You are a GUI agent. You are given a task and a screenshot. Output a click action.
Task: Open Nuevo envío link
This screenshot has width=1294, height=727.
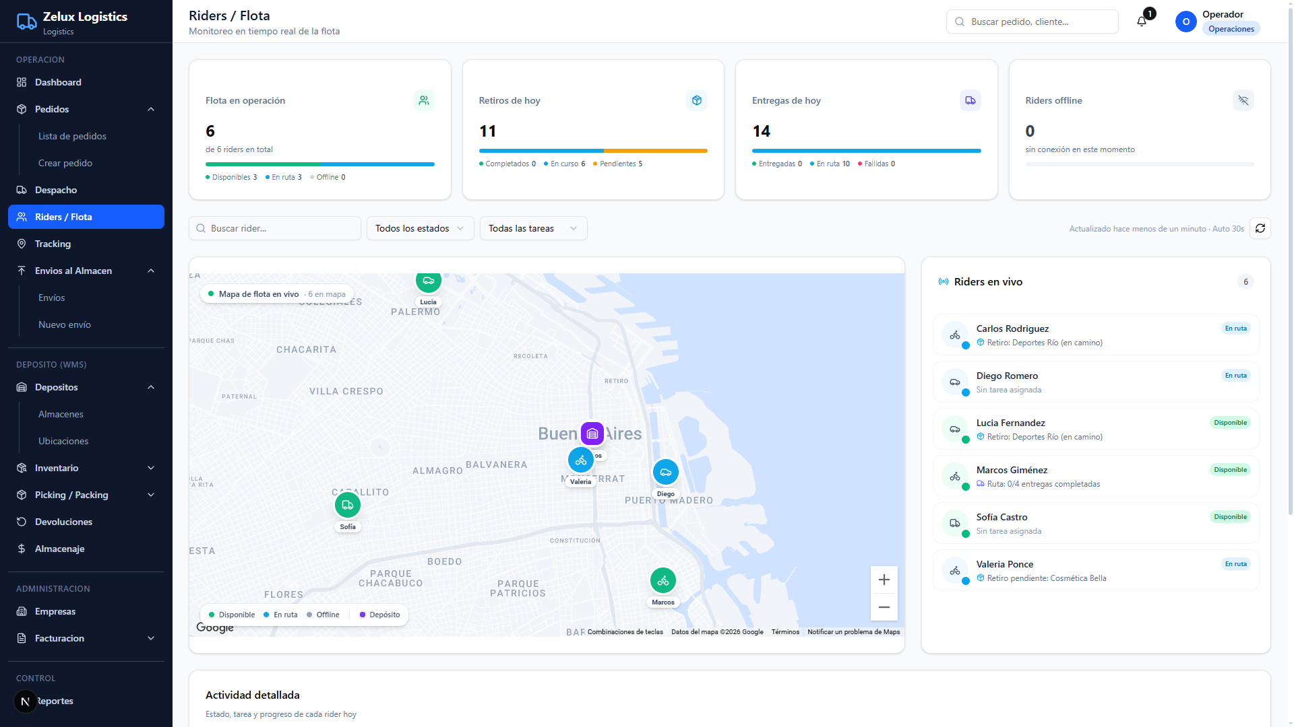click(x=65, y=324)
